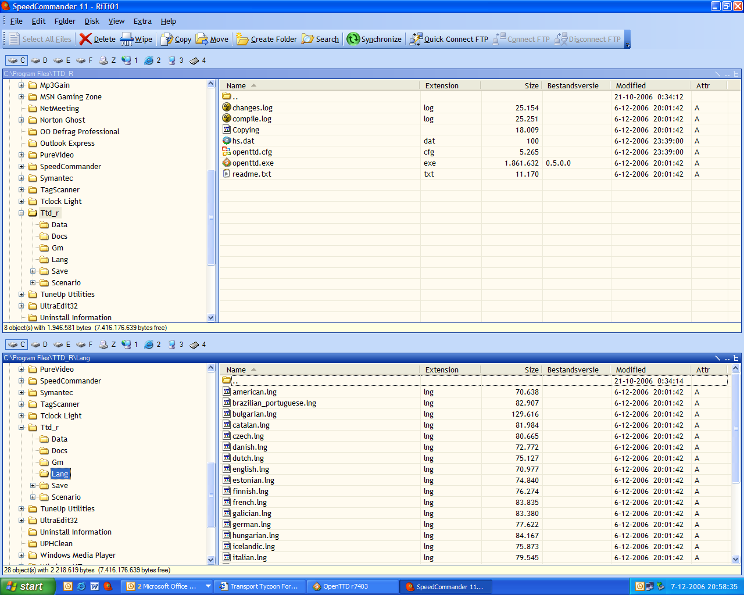Open location 3 in the lower pane's drive bar

point(175,345)
